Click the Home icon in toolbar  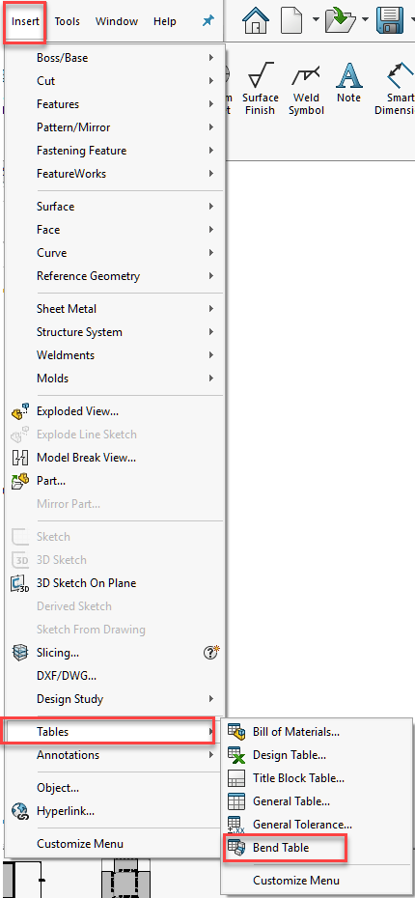[x=256, y=20]
